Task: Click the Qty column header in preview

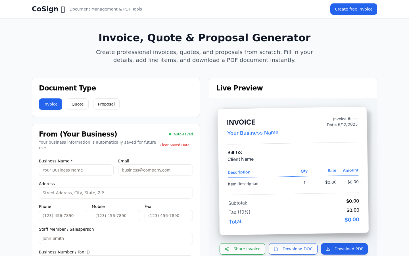Action: coord(304,171)
